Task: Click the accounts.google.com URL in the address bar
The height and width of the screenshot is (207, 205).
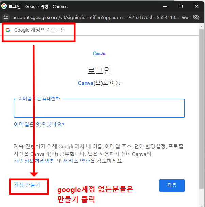Action: tap(96, 17)
